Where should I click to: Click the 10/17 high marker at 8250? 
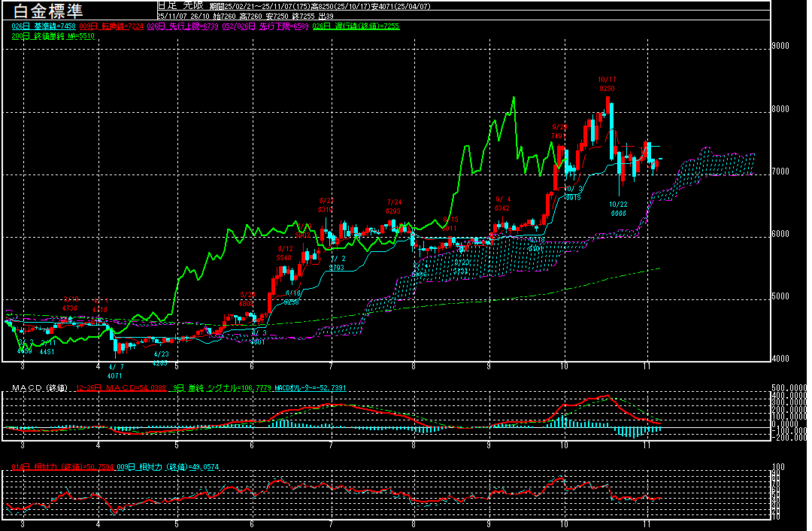tap(607, 83)
